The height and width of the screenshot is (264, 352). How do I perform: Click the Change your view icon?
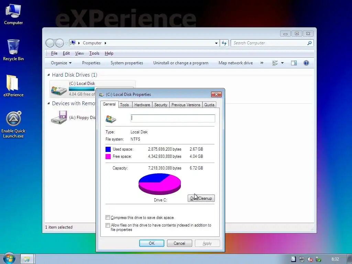point(275,63)
